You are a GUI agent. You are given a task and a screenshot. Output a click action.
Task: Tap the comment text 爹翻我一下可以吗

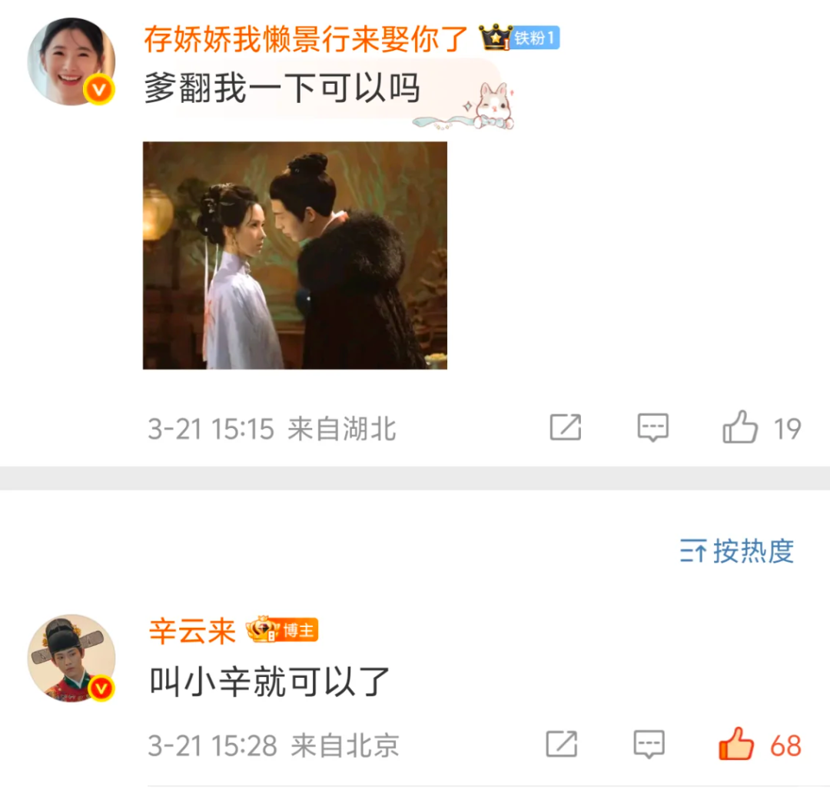point(282,88)
